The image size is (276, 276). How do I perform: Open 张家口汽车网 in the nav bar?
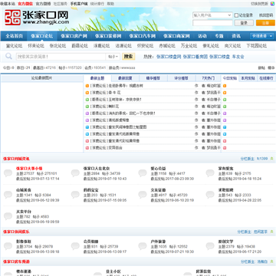tap(143, 36)
